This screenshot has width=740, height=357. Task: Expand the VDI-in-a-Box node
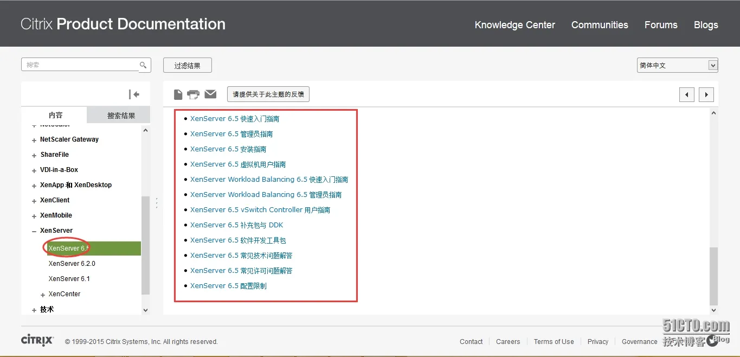[x=34, y=170]
